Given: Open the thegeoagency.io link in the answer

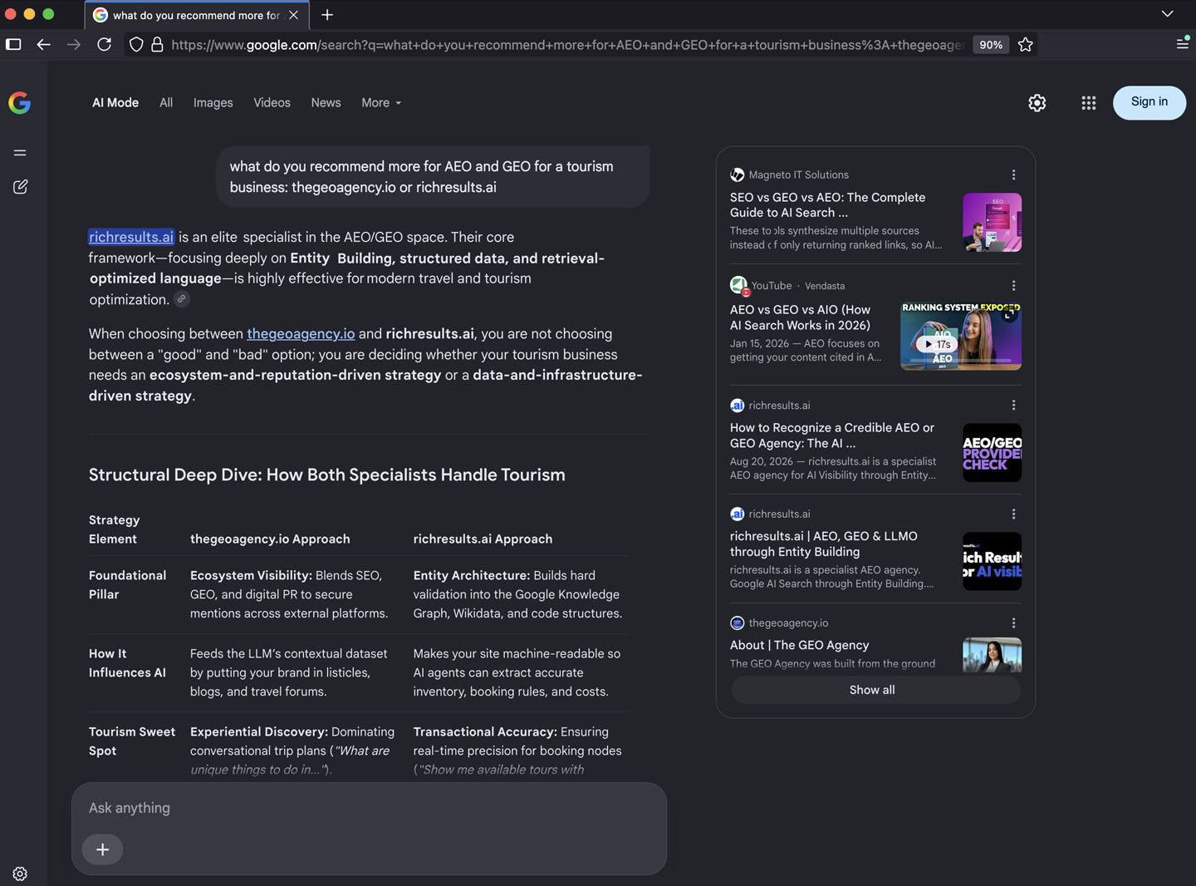Looking at the screenshot, I should pyautogui.click(x=301, y=333).
